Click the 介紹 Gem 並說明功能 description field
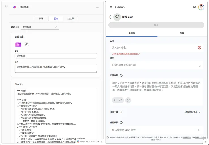This screenshot has height=145, width=209. coord(156,65)
